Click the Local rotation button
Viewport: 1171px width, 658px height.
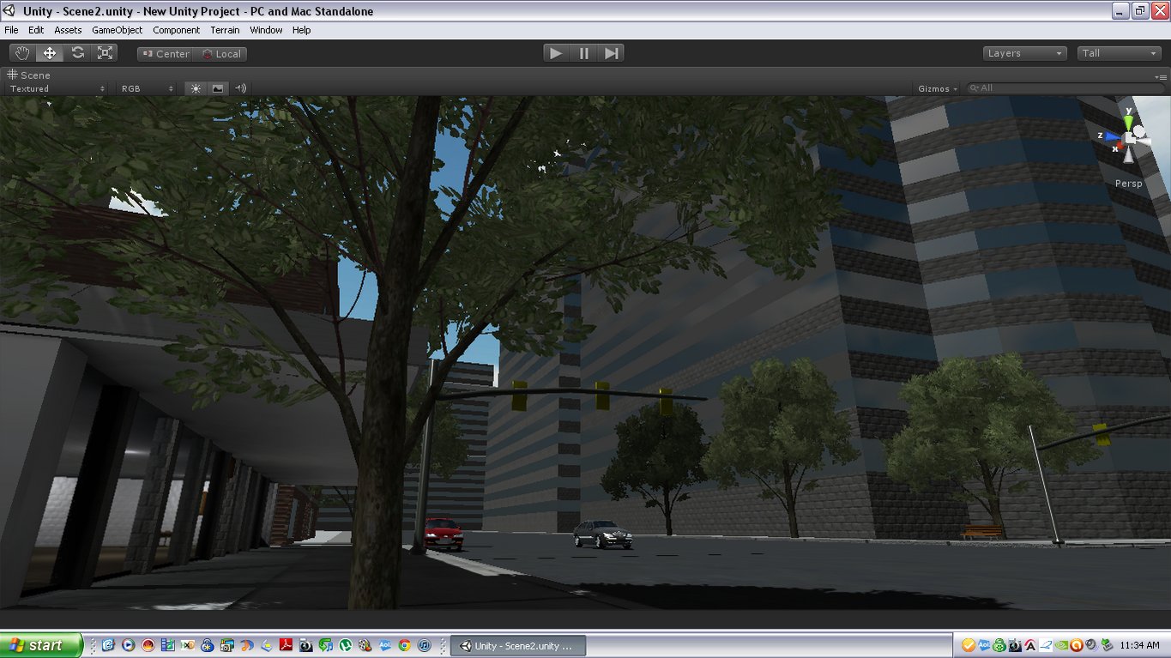pyautogui.click(x=222, y=53)
